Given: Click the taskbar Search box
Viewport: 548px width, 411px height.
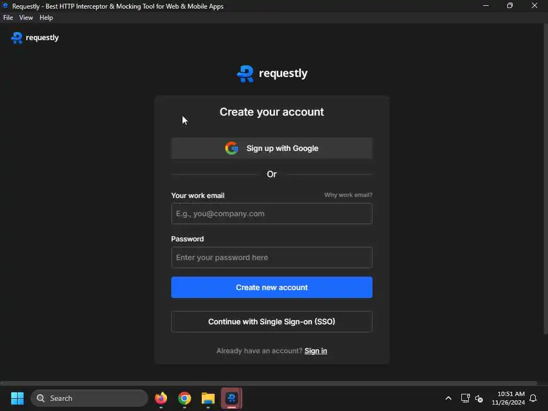Looking at the screenshot, I should [x=89, y=398].
